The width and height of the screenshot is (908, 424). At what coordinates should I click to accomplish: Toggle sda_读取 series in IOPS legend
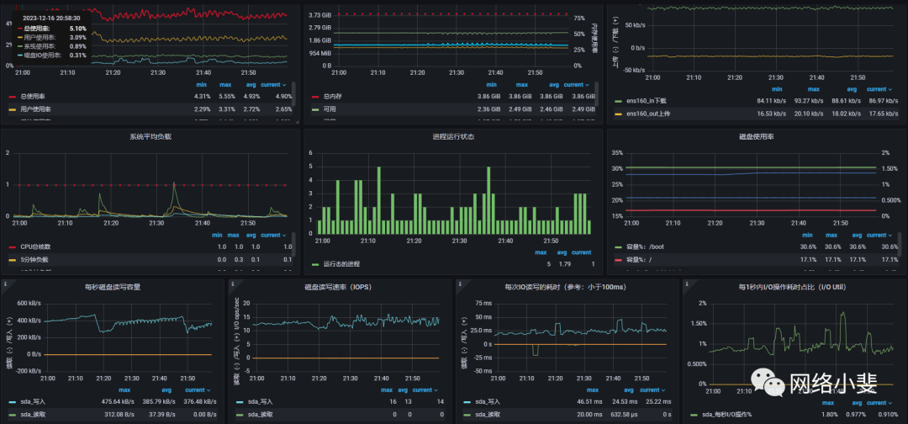260,414
